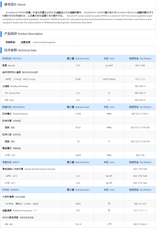Click the 产品描述 Product Description heading
156x228 pixels.
tap(23, 34)
